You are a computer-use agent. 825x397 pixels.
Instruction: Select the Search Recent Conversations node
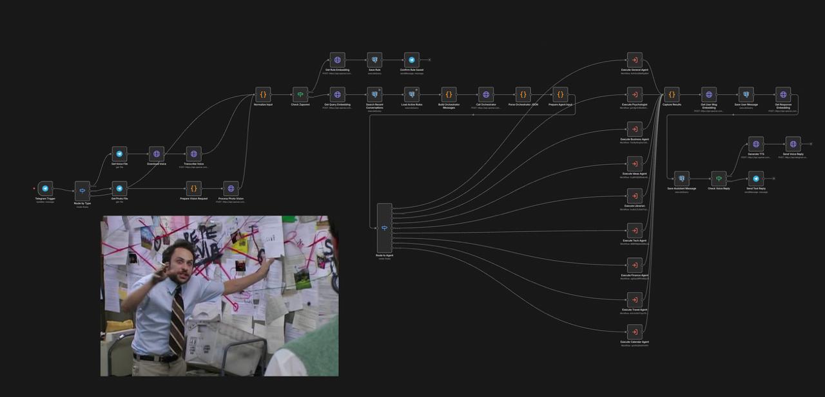pyautogui.click(x=374, y=95)
